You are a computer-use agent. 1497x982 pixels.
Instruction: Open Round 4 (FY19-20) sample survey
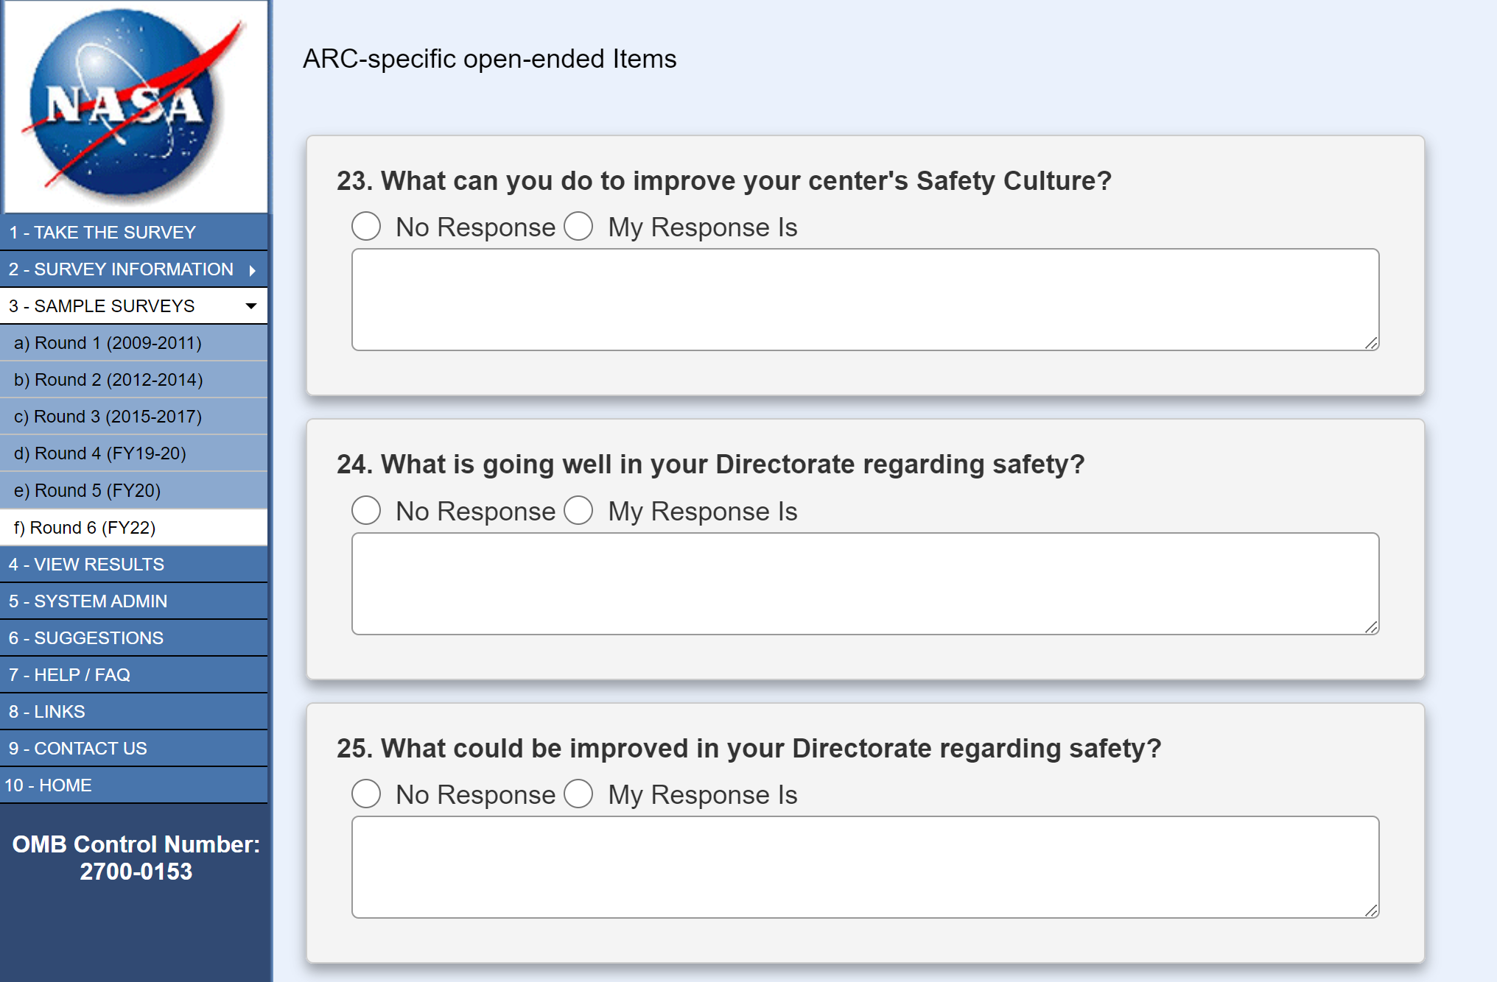click(100, 453)
